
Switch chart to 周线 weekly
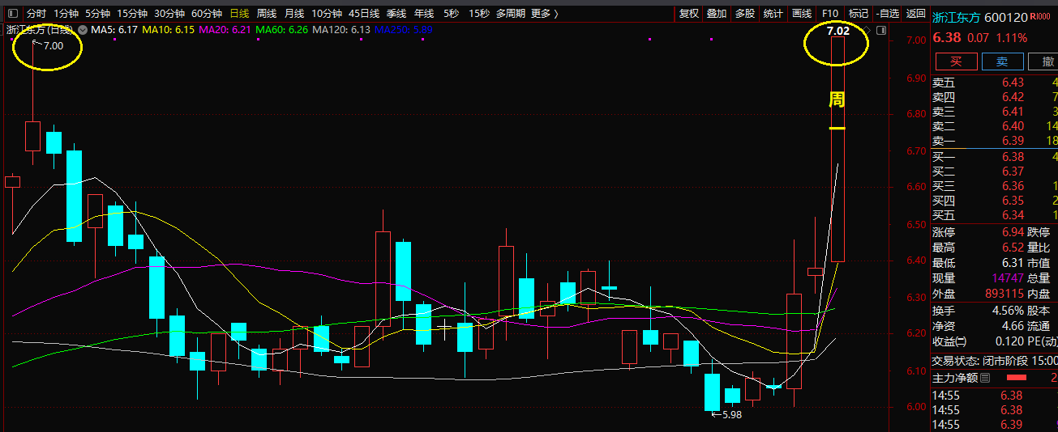[267, 14]
